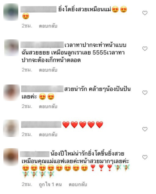Like the comment mentioning น้องปันปัน
156x194 pixels.
click(x=145, y=92)
